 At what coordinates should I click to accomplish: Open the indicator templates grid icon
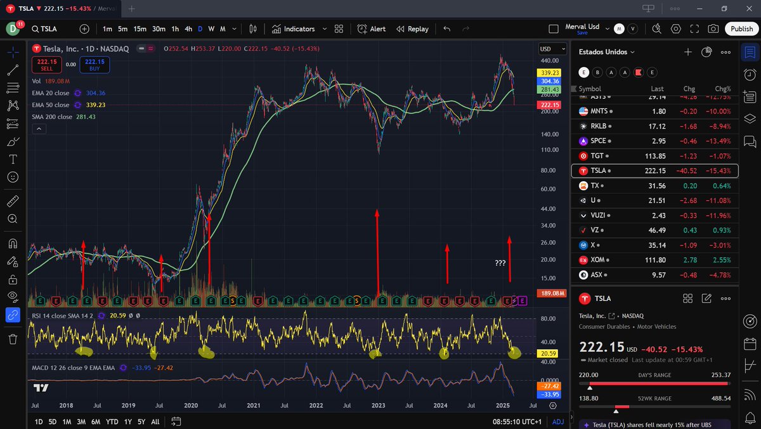click(339, 29)
